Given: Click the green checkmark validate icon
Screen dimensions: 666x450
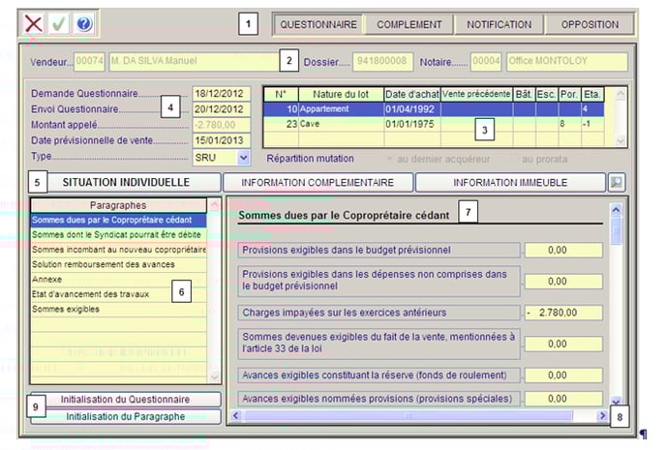Looking at the screenshot, I should pos(58,24).
